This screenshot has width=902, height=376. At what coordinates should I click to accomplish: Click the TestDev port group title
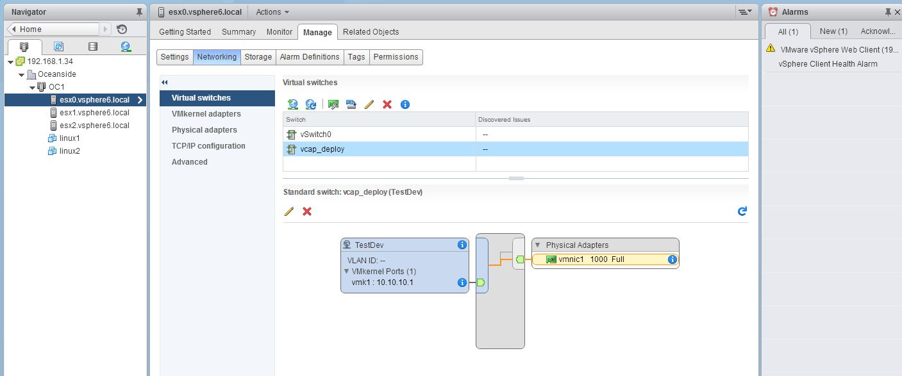369,245
